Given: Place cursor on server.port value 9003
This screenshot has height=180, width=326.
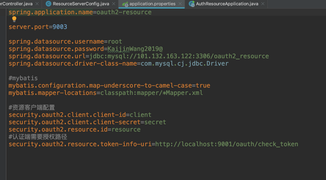Looking at the screenshot, I should click(x=60, y=27).
